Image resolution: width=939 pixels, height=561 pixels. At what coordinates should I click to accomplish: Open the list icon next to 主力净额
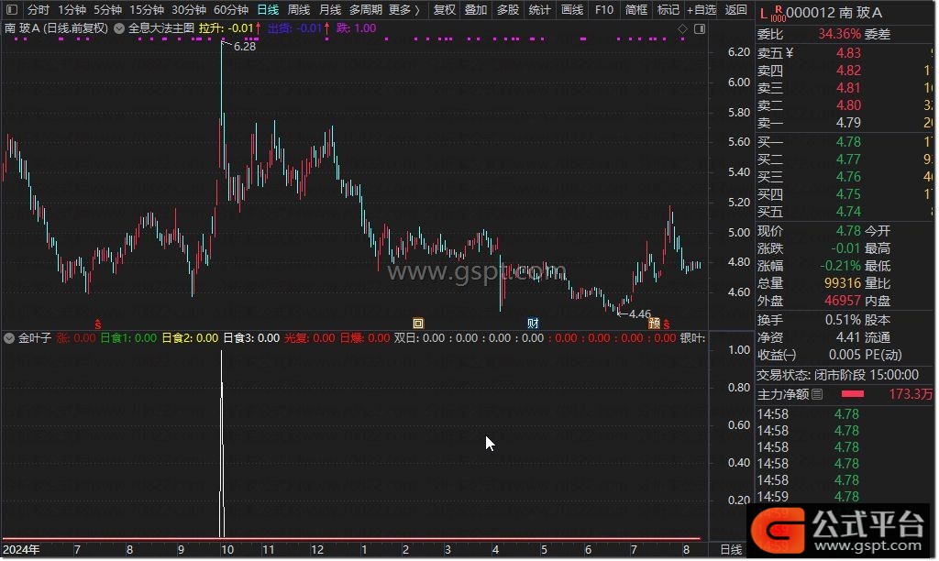[x=817, y=394]
